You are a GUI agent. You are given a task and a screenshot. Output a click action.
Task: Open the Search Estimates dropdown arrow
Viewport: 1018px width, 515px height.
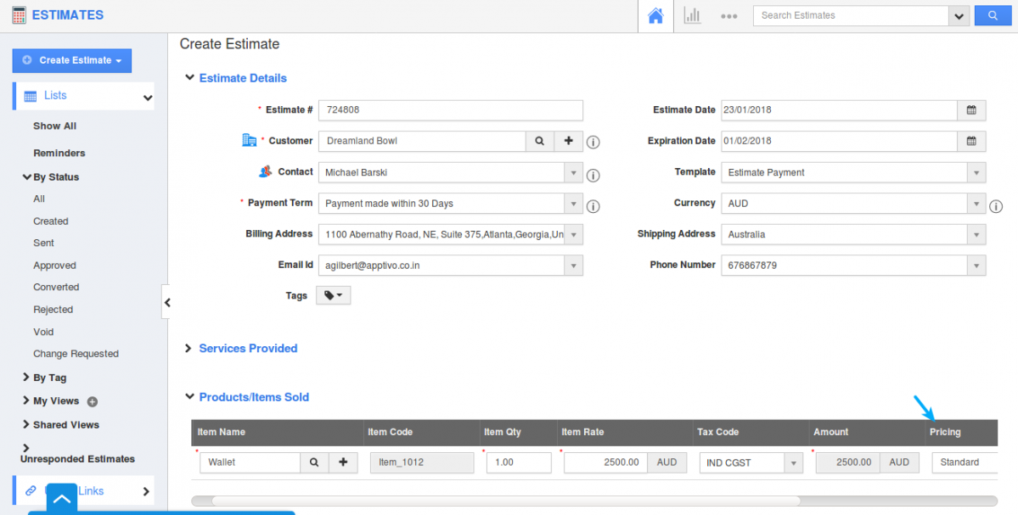[959, 16]
